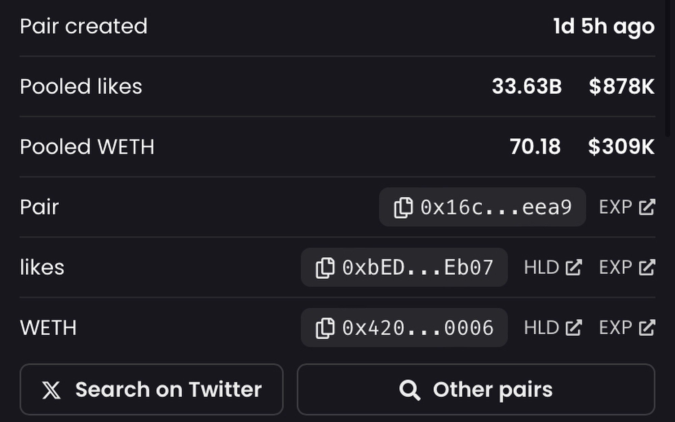Image resolution: width=675 pixels, height=422 pixels.
Task: Open WETH holders external link icon
Action: (573, 328)
